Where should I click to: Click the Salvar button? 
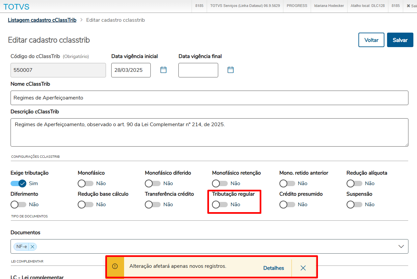coord(400,40)
